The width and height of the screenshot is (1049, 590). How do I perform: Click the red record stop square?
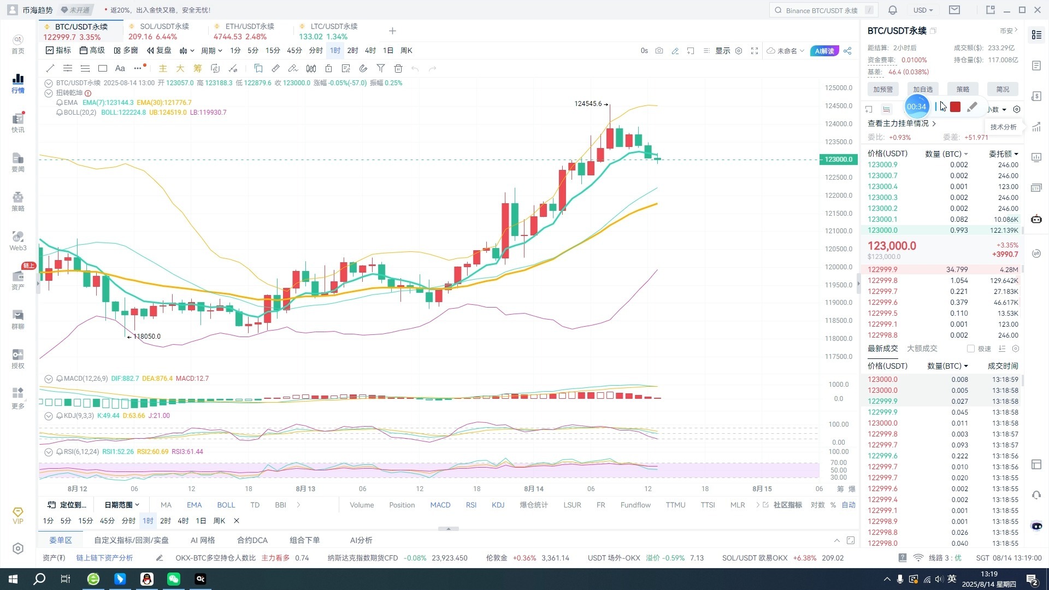click(955, 107)
